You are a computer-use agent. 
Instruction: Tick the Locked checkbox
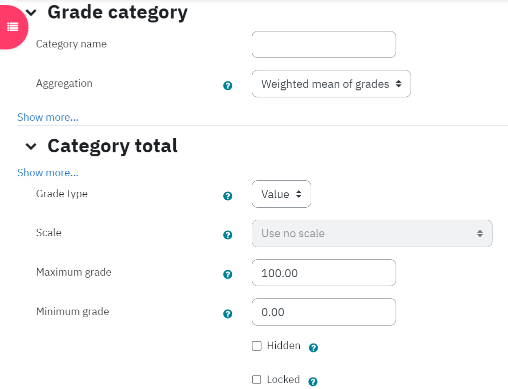[x=257, y=380]
